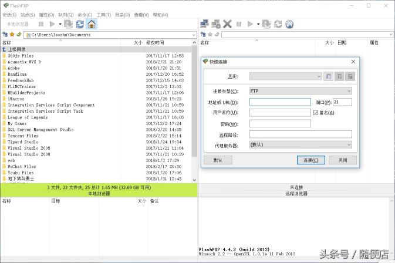This screenshot has width=395, height=263.
Task: Click the 端口 port field showing 21
Action: tap(342, 102)
